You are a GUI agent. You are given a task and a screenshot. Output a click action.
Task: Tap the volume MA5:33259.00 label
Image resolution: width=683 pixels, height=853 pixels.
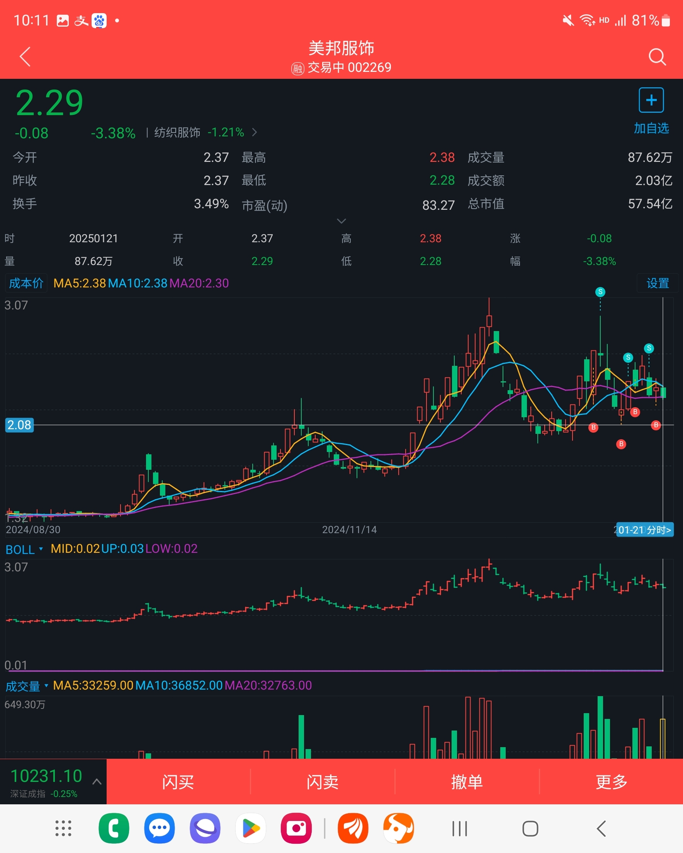click(x=93, y=685)
